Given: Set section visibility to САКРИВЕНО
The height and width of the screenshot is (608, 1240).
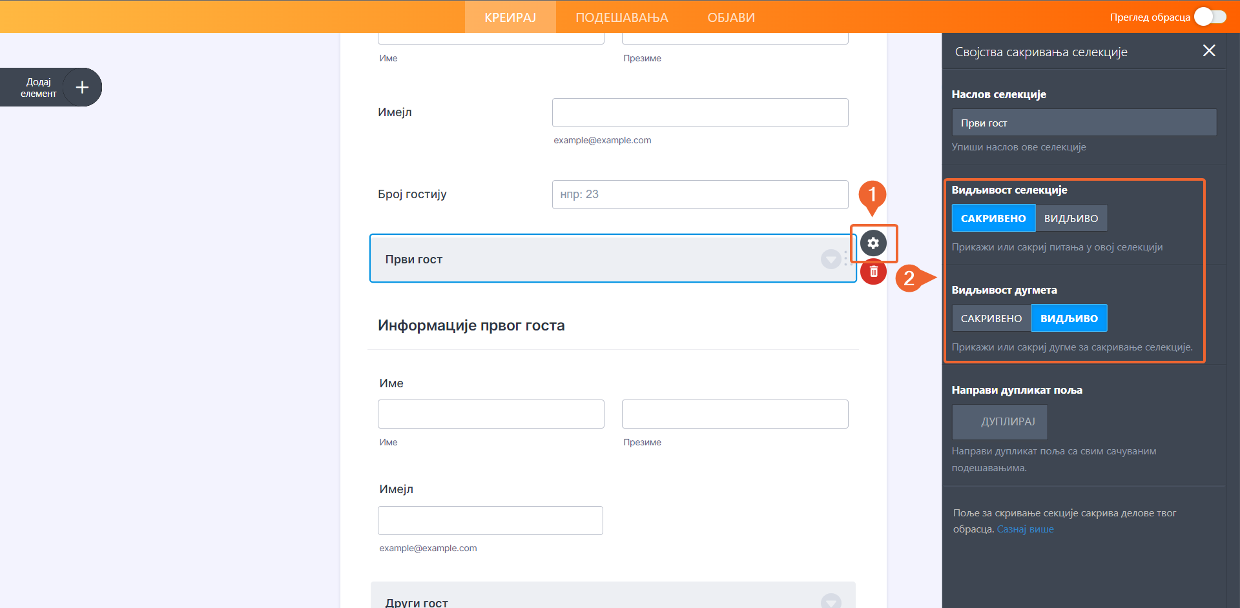Looking at the screenshot, I should point(993,218).
